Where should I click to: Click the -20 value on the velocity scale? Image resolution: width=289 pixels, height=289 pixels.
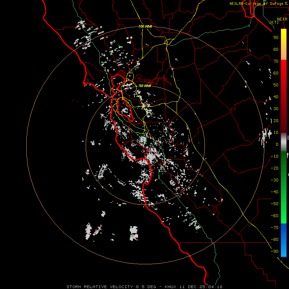[x=275, y=168]
